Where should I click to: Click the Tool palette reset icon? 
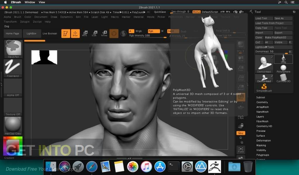(294, 12)
